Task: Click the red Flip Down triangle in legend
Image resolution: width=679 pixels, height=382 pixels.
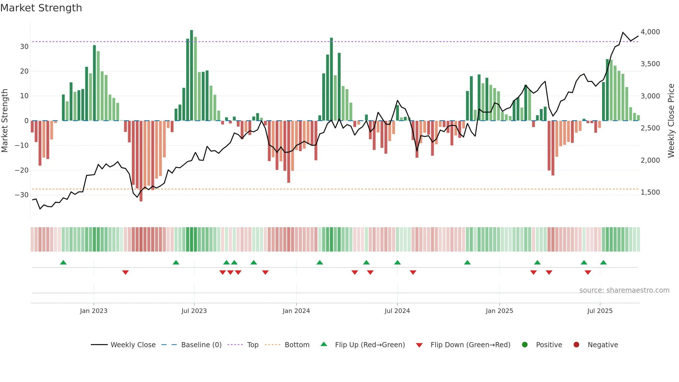Action: pos(419,345)
